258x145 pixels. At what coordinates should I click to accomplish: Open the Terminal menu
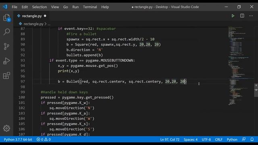click(x=90, y=7)
